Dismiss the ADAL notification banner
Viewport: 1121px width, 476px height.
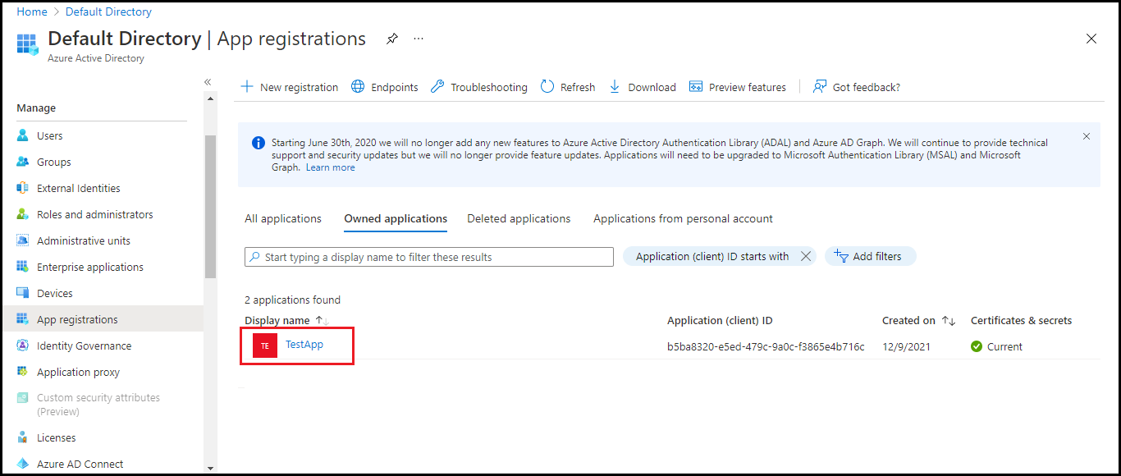(1087, 136)
